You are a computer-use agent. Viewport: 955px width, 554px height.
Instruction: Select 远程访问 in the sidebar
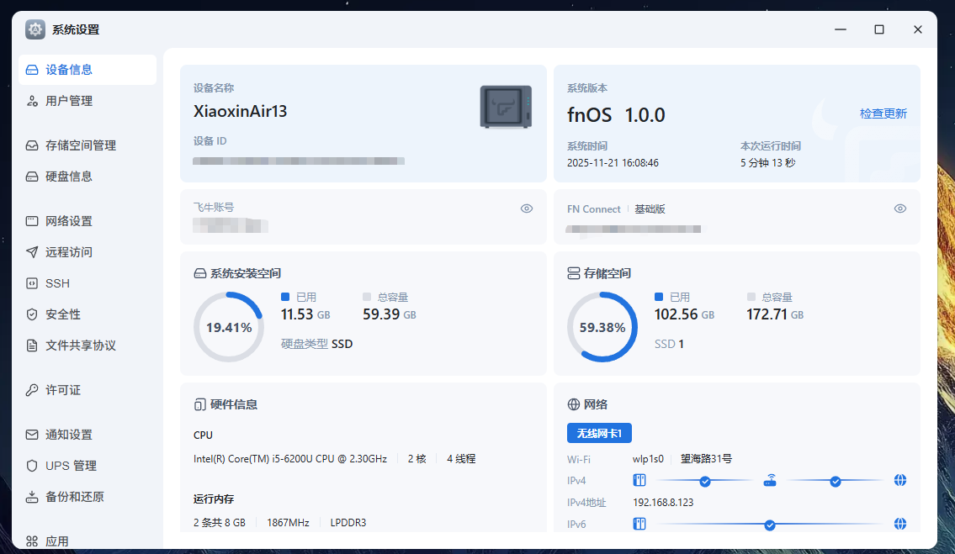[x=88, y=251]
